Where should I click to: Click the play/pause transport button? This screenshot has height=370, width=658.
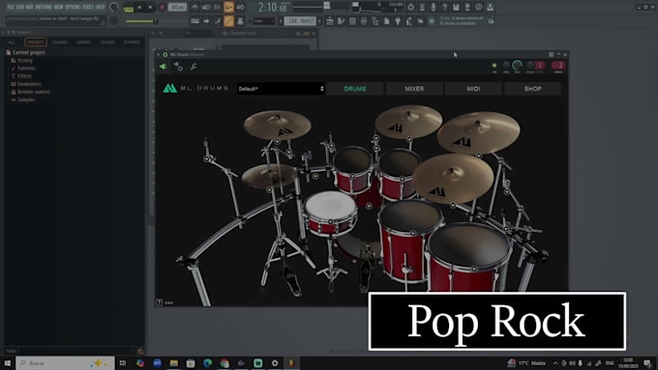pos(139,7)
